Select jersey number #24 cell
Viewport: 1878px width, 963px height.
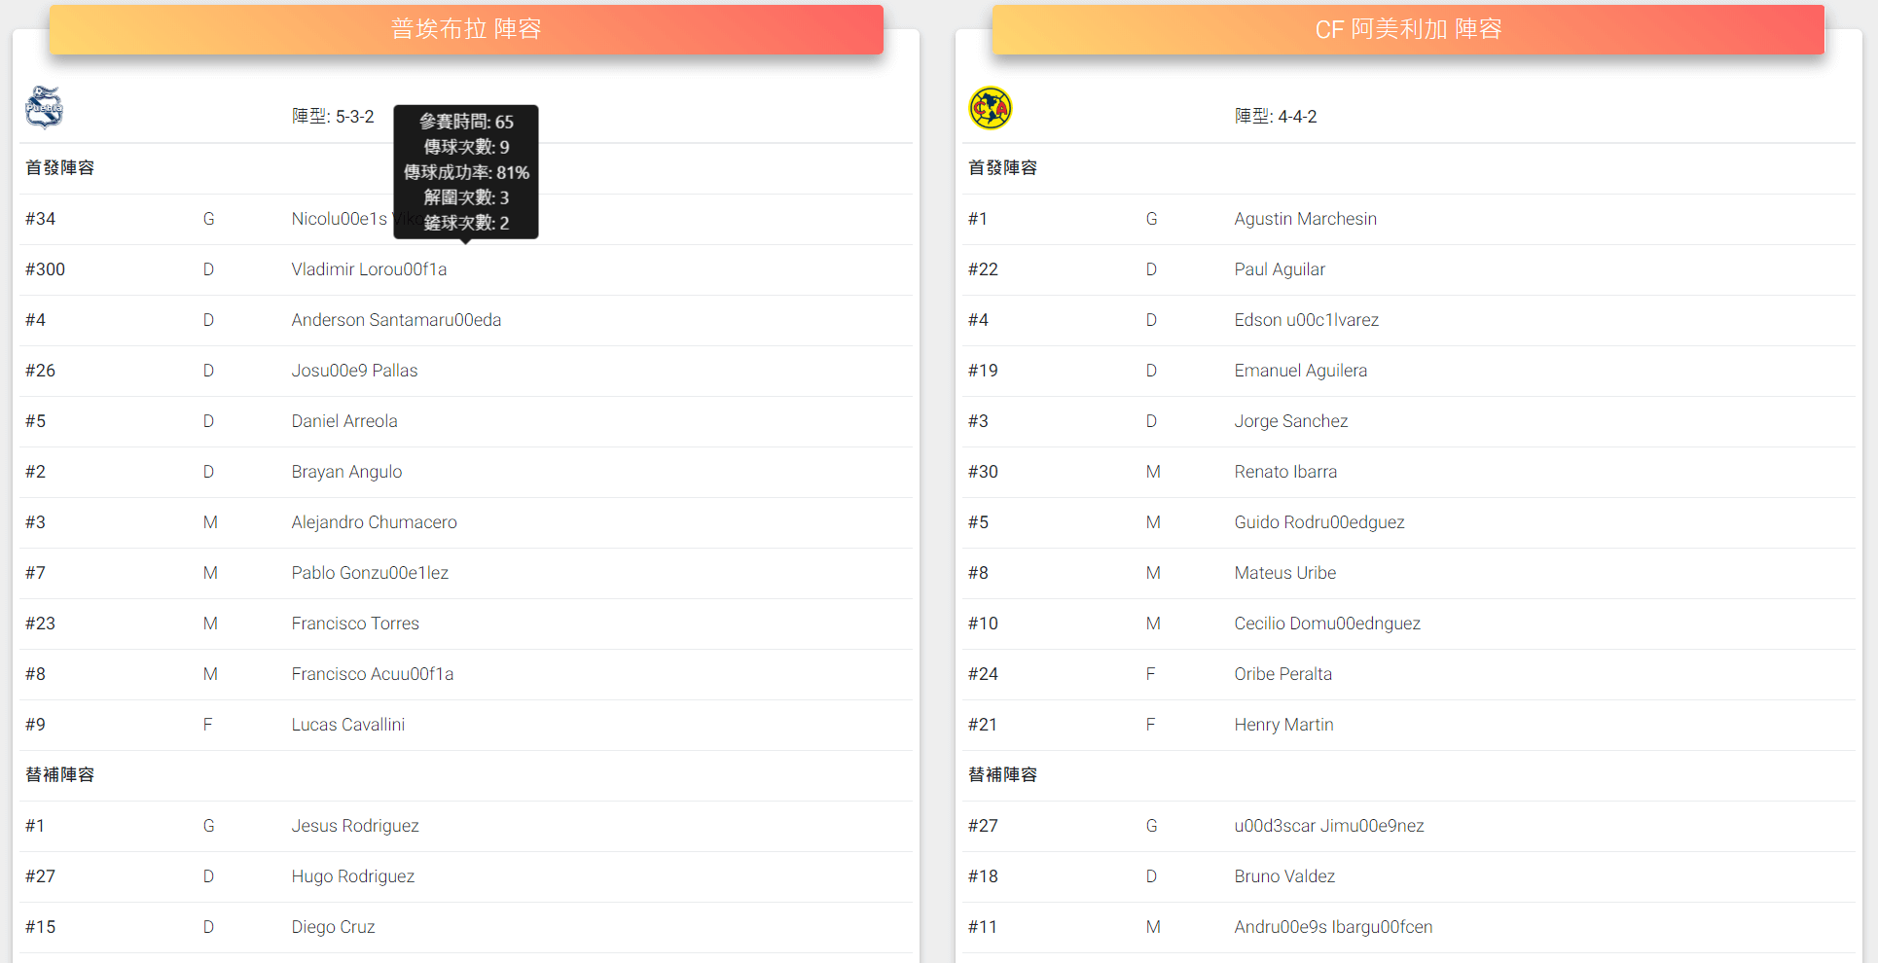[983, 674]
